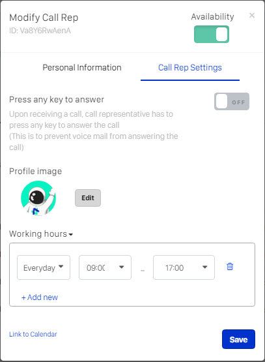The height and width of the screenshot is (362, 265).
Task: Switch to Personal Information tab
Action: click(x=82, y=68)
